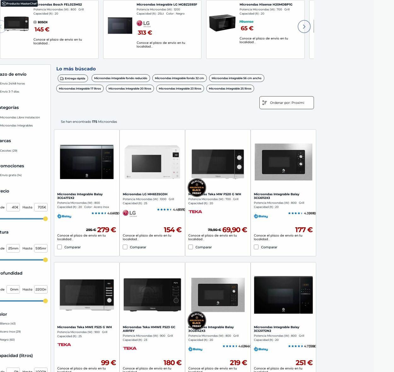Open white LG MH6535GDH product image
The height and width of the screenshot is (372, 394).
[x=152, y=162]
